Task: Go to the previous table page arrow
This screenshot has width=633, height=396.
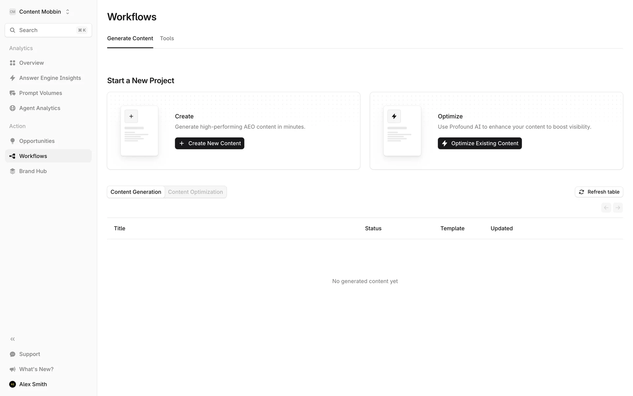Action: point(606,208)
